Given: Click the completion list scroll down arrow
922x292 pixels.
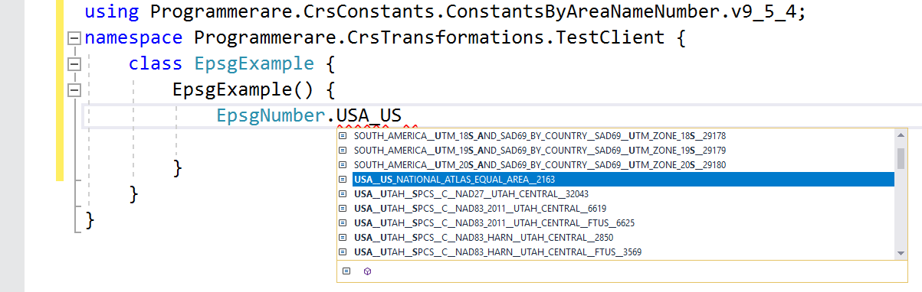Looking at the screenshot, I should tap(901, 252).
